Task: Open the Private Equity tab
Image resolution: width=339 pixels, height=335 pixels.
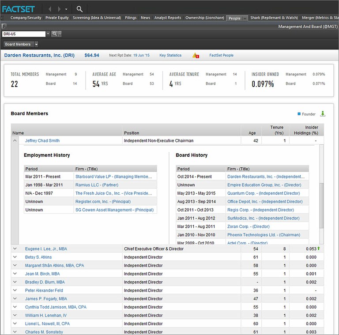Action: [x=57, y=18]
